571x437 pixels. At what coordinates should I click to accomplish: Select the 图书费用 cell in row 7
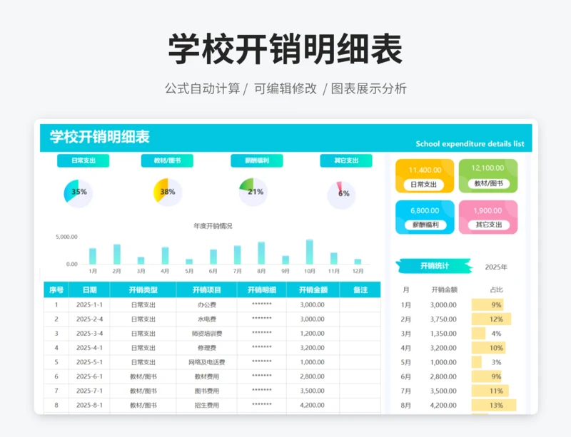click(x=207, y=391)
